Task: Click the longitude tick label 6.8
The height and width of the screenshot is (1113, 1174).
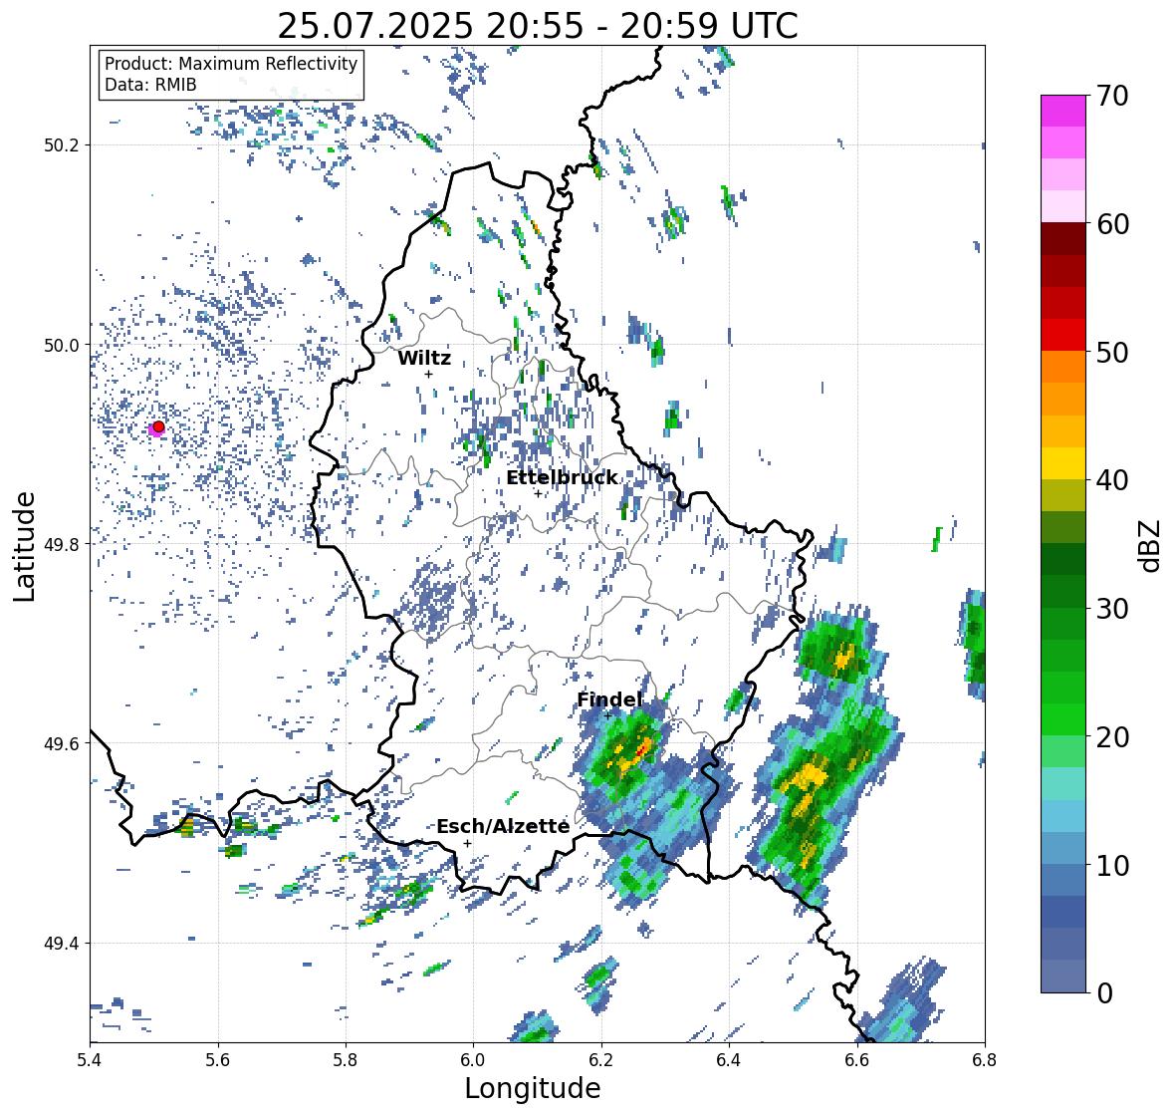Action: coord(985,1060)
